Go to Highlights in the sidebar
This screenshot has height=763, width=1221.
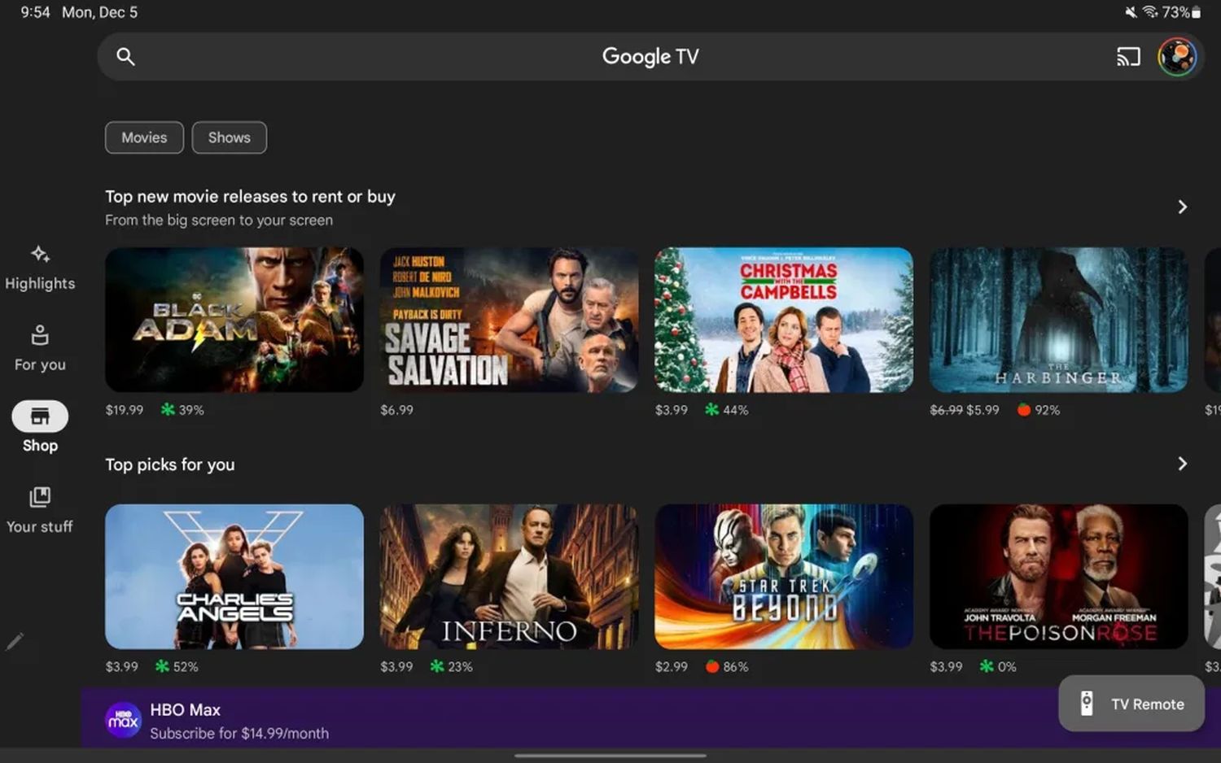click(x=40, y=268)
